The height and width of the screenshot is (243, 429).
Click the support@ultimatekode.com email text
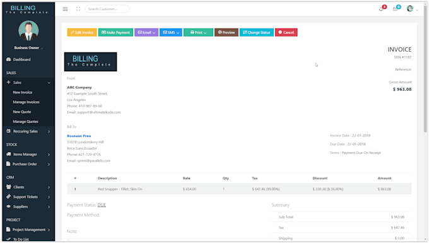pyautogui.click(x=99, y=112)
